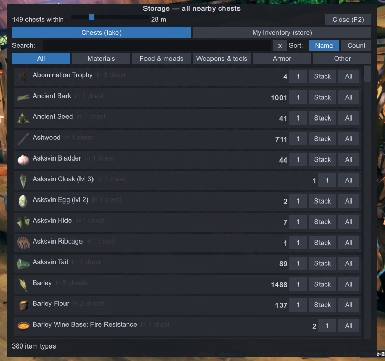Select the Asksvin Ribcage row name
This screenshot has width=385, height=361.
click(58, 241)
